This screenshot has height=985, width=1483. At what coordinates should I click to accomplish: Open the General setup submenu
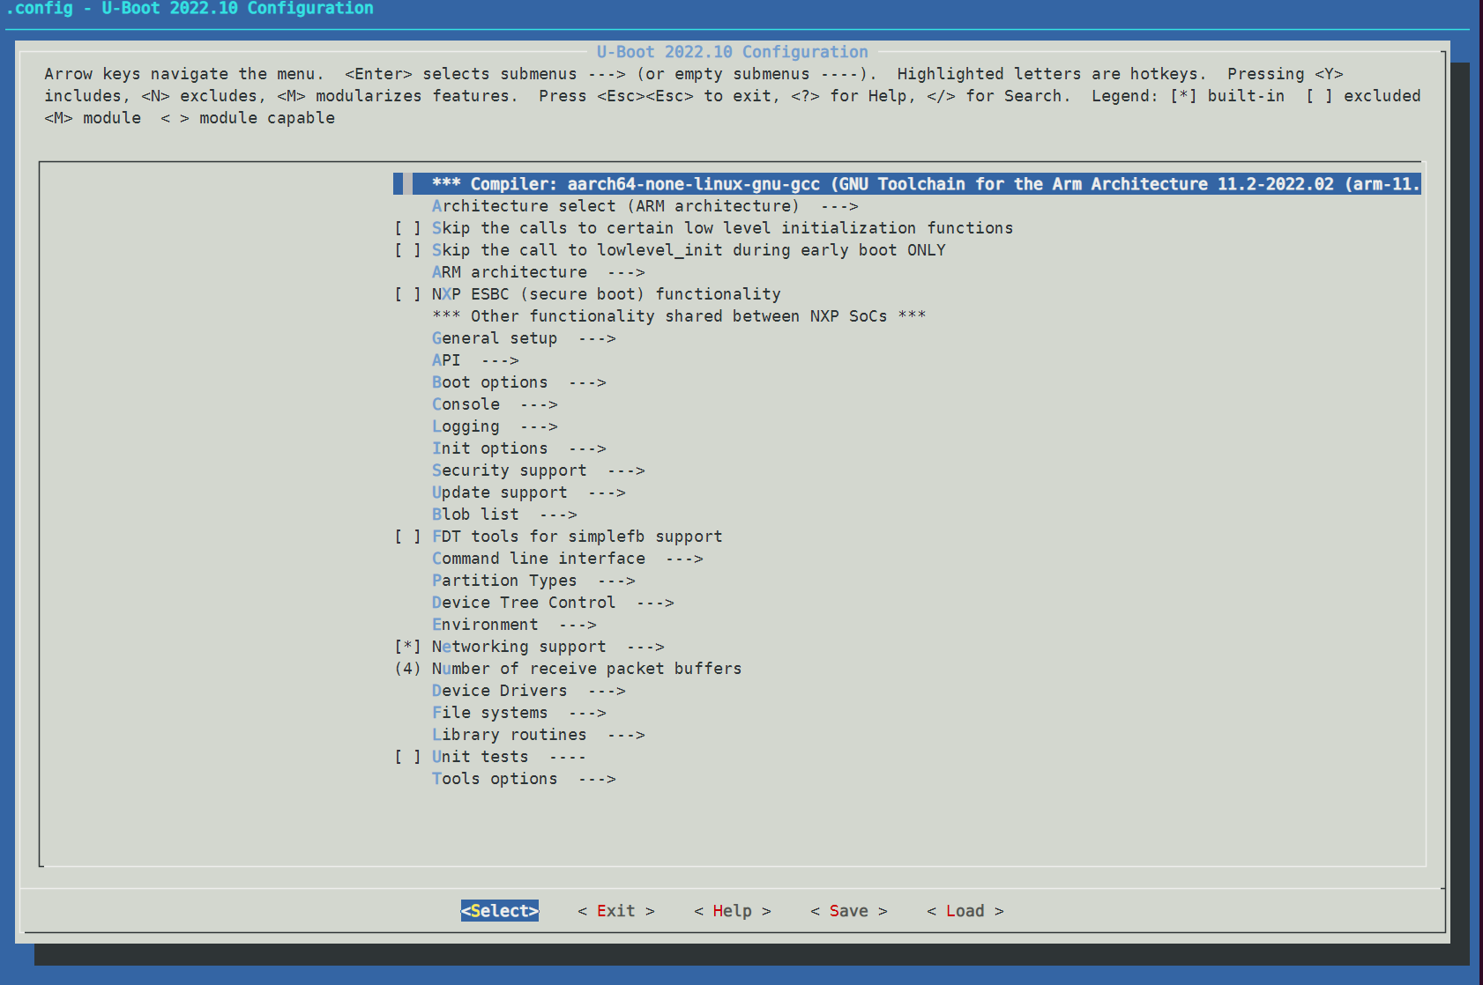pos(524,338)
